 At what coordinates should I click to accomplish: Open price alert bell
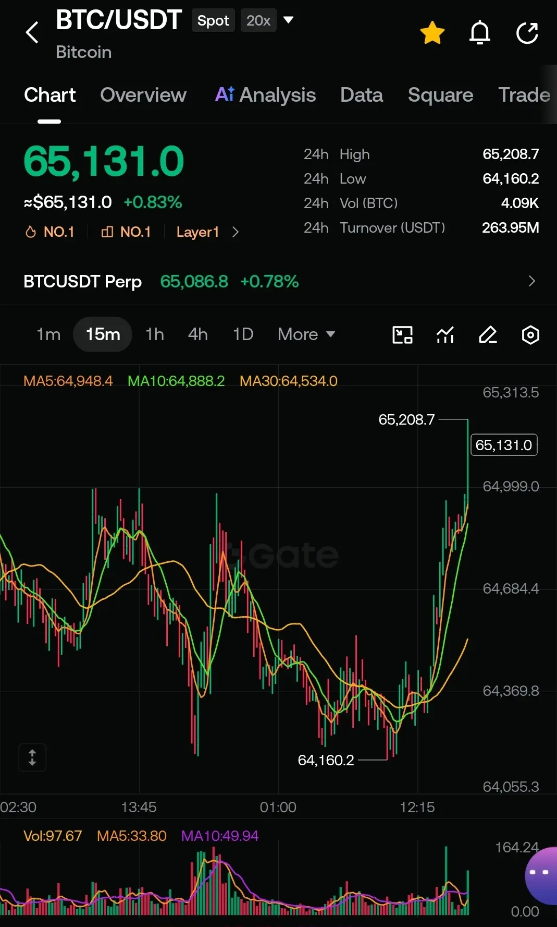click(480, 33)
